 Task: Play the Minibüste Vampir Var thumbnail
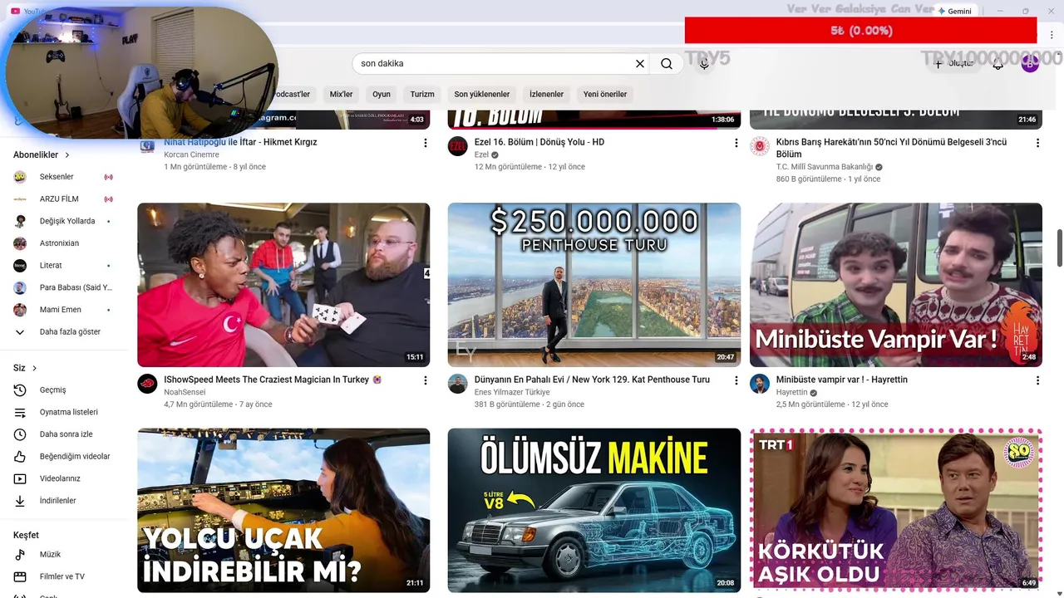(896, 285)
